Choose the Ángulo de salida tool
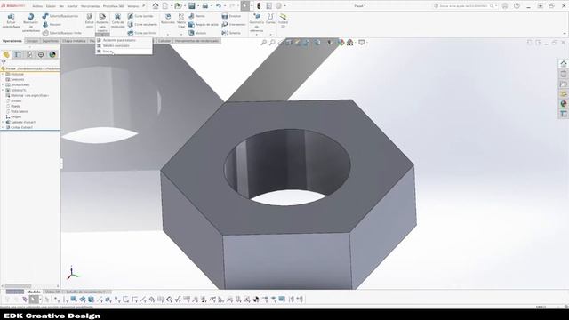The image size is (569, 320). pos(204,24)
